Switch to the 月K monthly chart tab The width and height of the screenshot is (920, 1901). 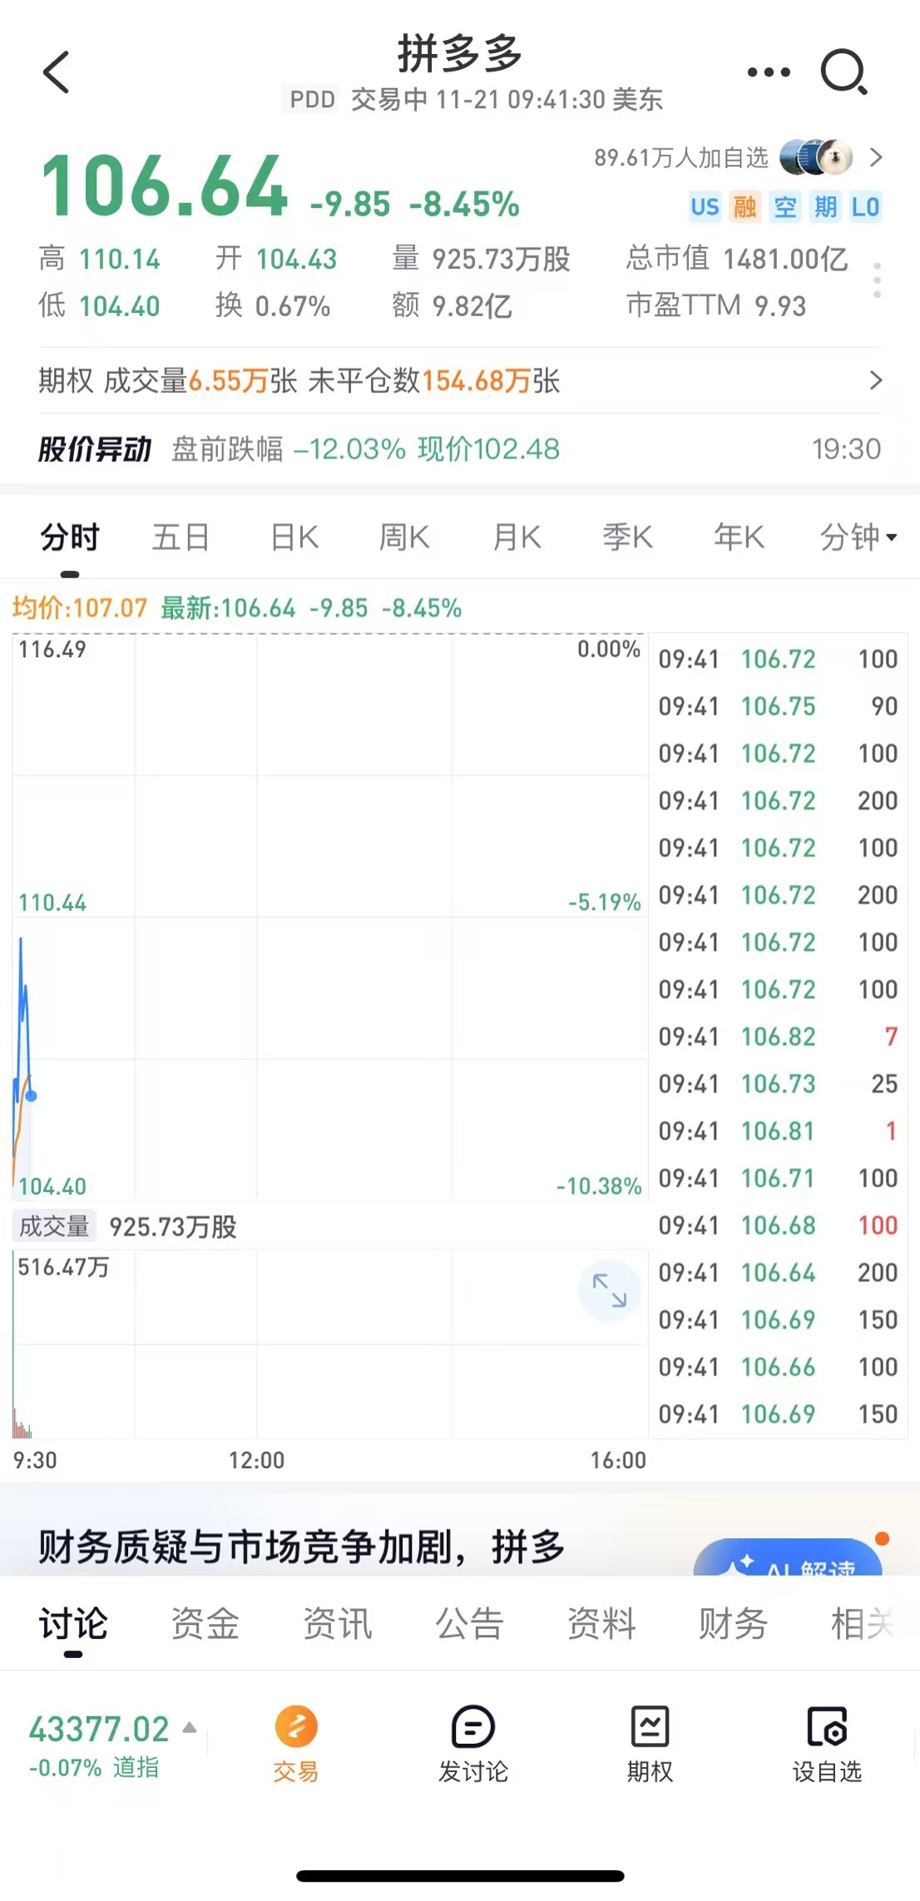(x=517, y=537)
